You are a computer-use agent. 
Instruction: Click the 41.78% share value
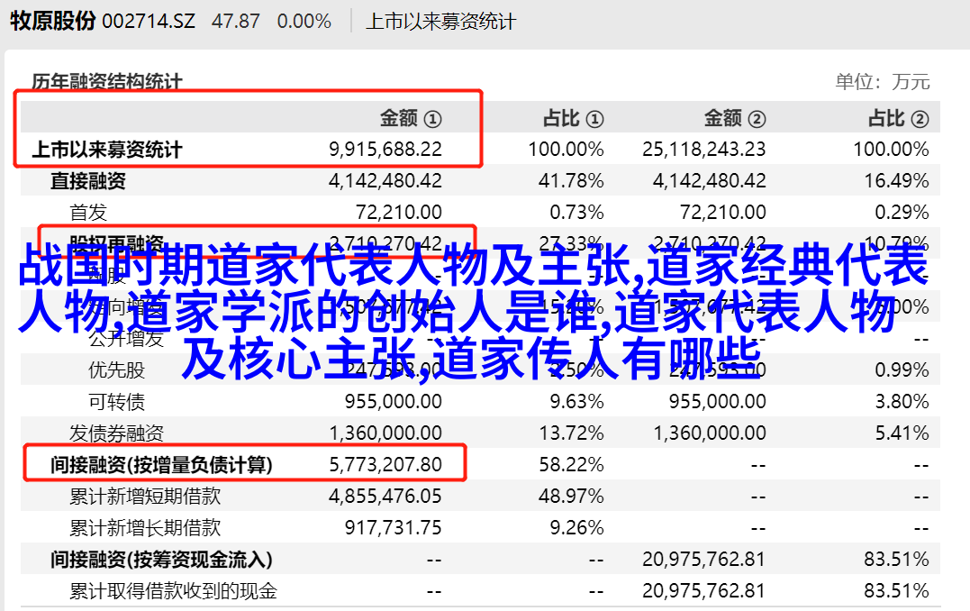tap(571, 181)
